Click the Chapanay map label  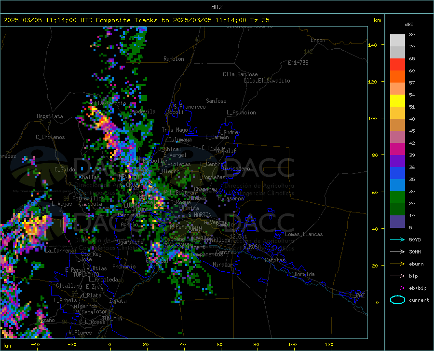[x=205, y=189]
